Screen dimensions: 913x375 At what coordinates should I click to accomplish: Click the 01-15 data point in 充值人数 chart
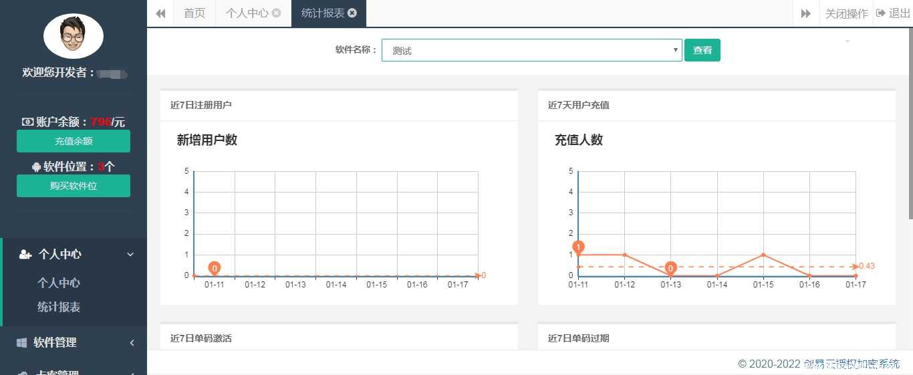763,255
